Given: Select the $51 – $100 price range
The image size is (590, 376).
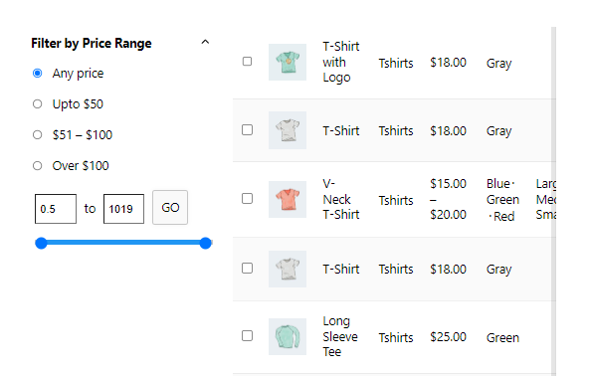Looking at the screenshot, I should pos(37,134).
